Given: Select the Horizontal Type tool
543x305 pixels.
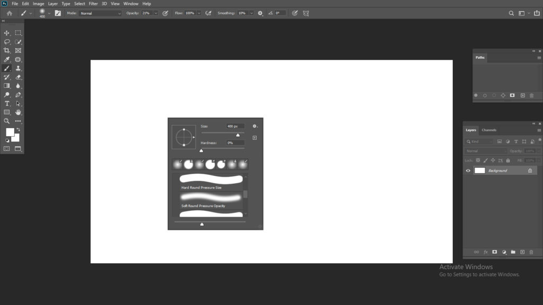Looking at the screenshot, I should pos(6,103).
